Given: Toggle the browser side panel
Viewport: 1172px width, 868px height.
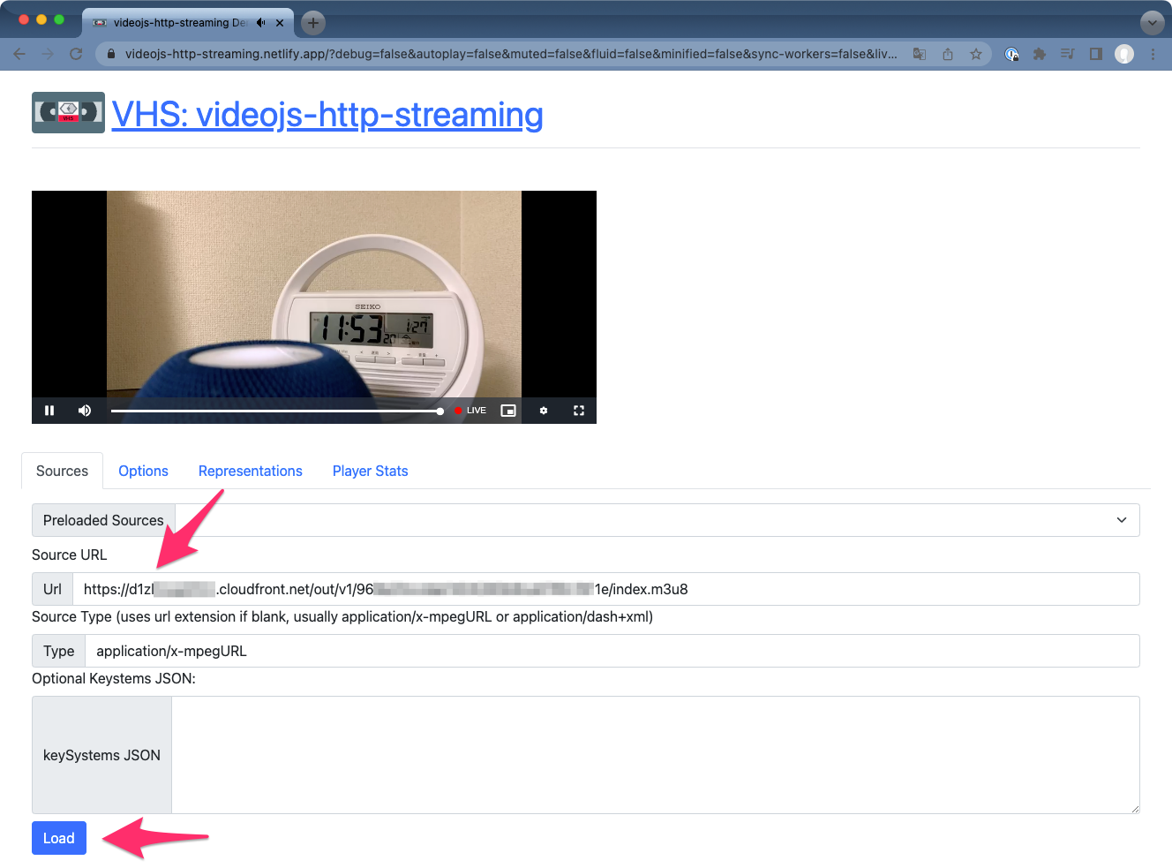Looking at the screenshot, I should (1096, 54).
